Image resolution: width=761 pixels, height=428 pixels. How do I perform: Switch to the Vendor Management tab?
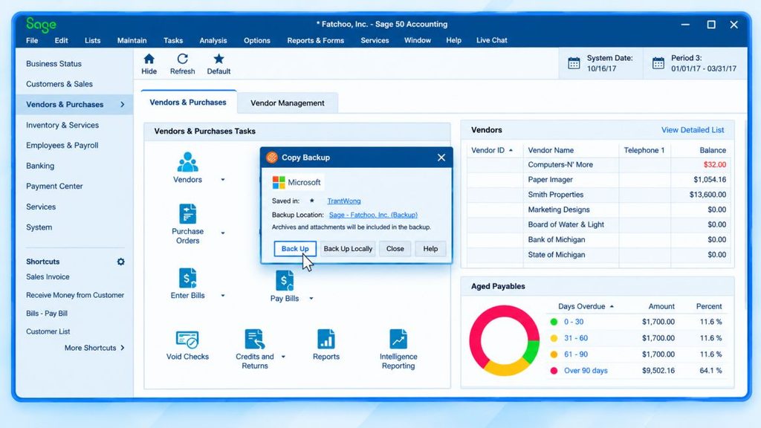288,103
